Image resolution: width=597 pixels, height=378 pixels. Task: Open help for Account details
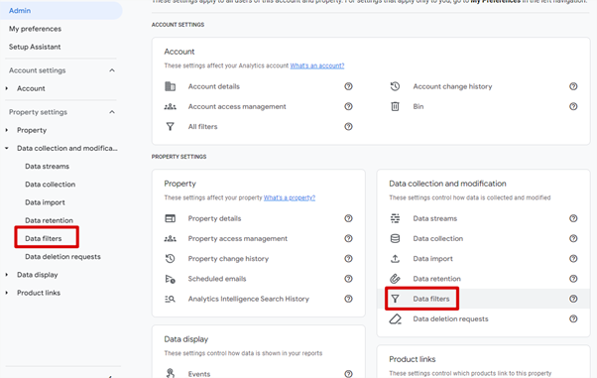pos(348,86)
